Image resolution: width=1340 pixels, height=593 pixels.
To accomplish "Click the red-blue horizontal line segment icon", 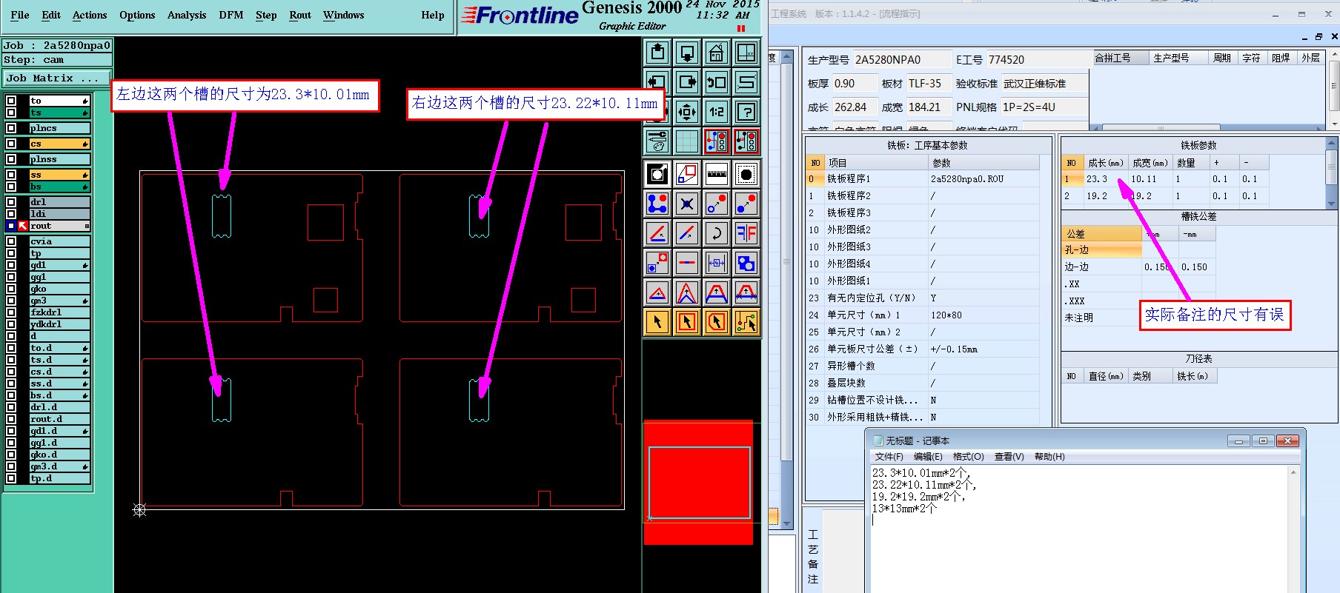I will [x=687, y=263].
